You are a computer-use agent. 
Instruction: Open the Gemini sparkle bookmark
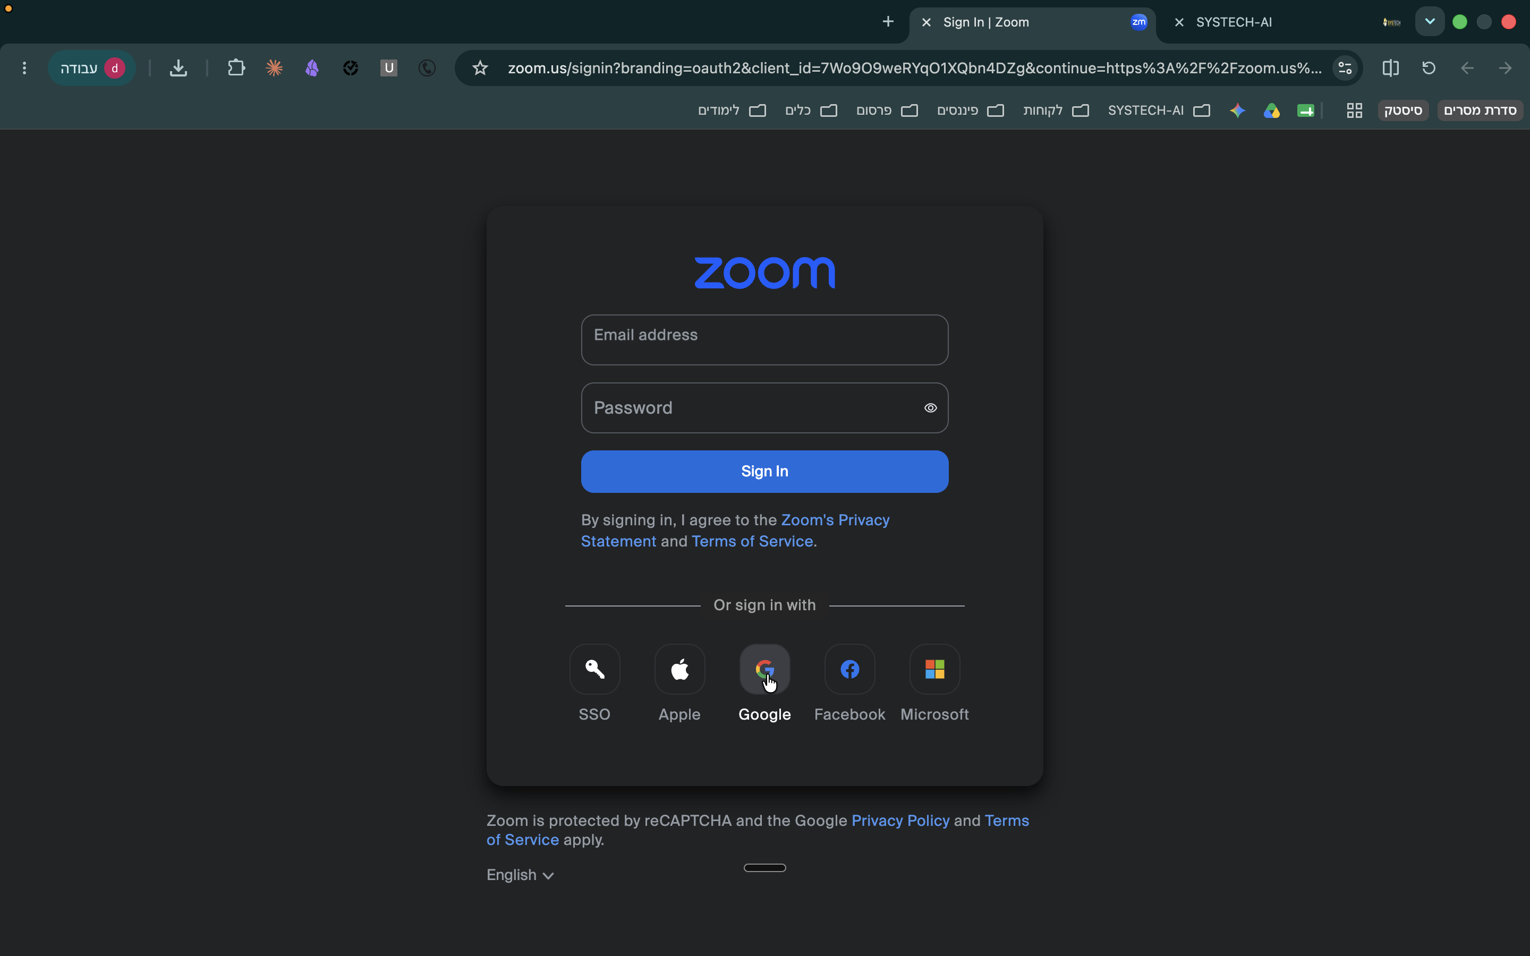(1237, 110)
